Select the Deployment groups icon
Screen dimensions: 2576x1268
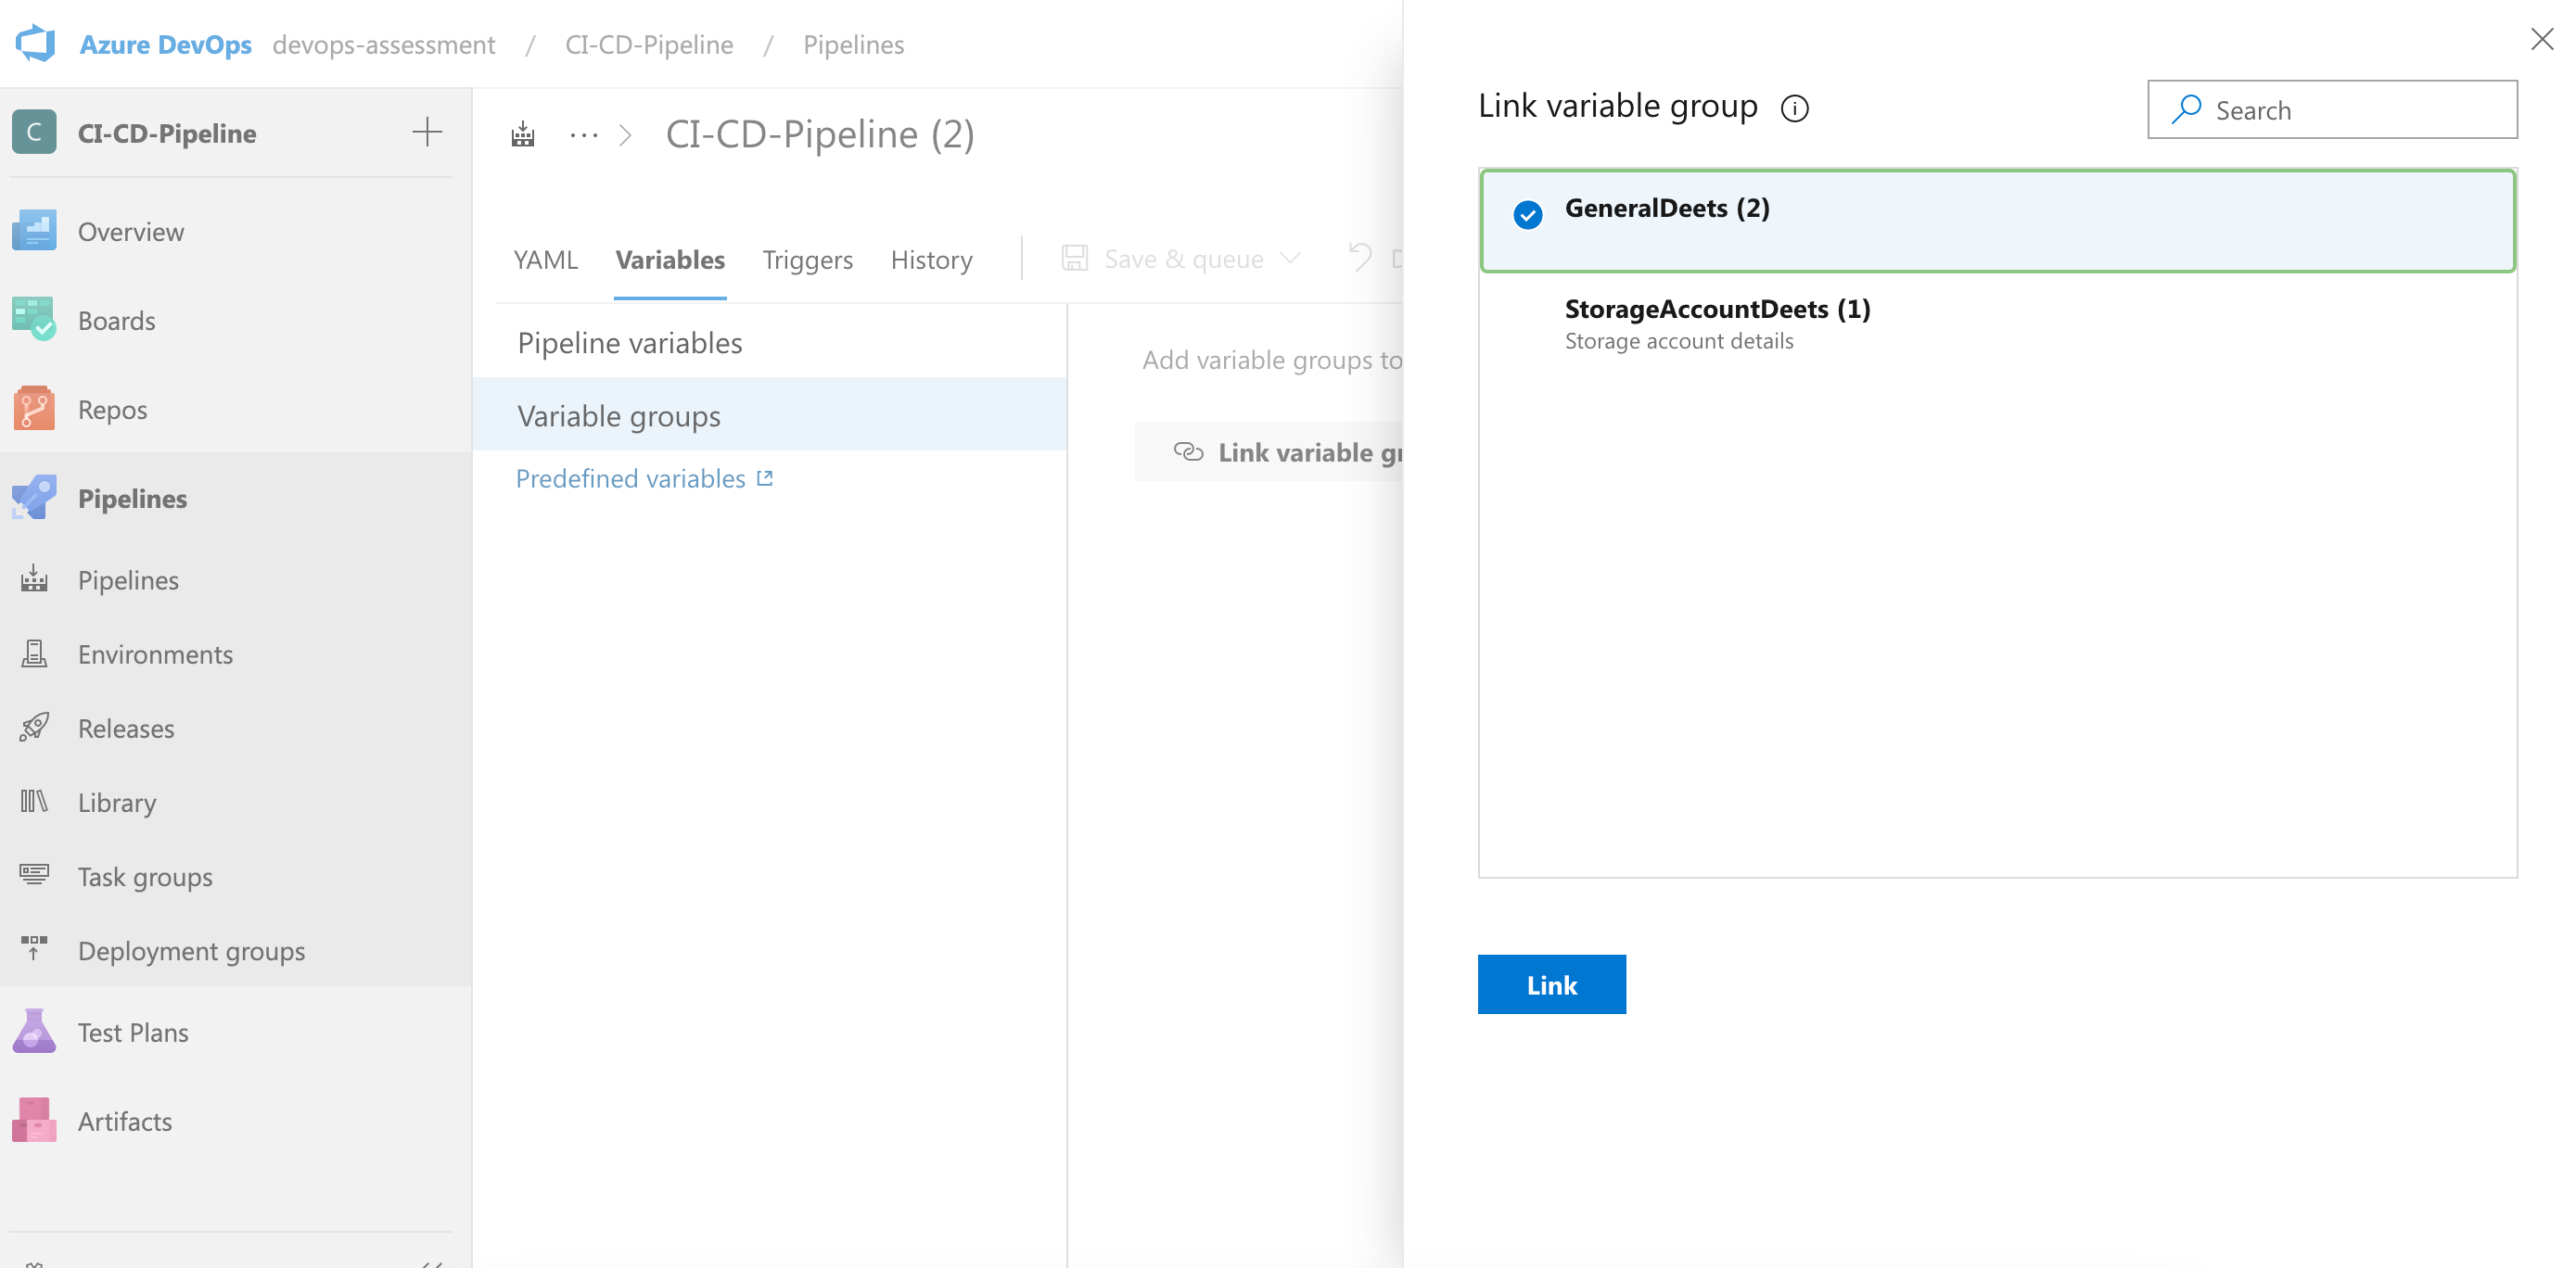tap(33, 949)
